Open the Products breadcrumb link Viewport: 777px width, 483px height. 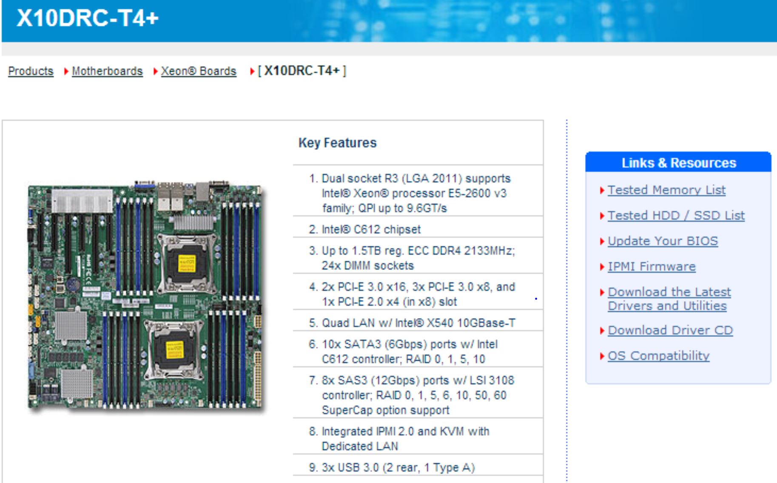click(x=31, y=71)
